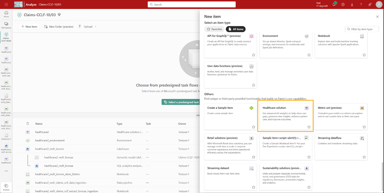The width and height of the screenshot is (384, 193).
Task: Open healthcare2_msft_bronze Lakehouse row
Action: click(x=50, y=149)
